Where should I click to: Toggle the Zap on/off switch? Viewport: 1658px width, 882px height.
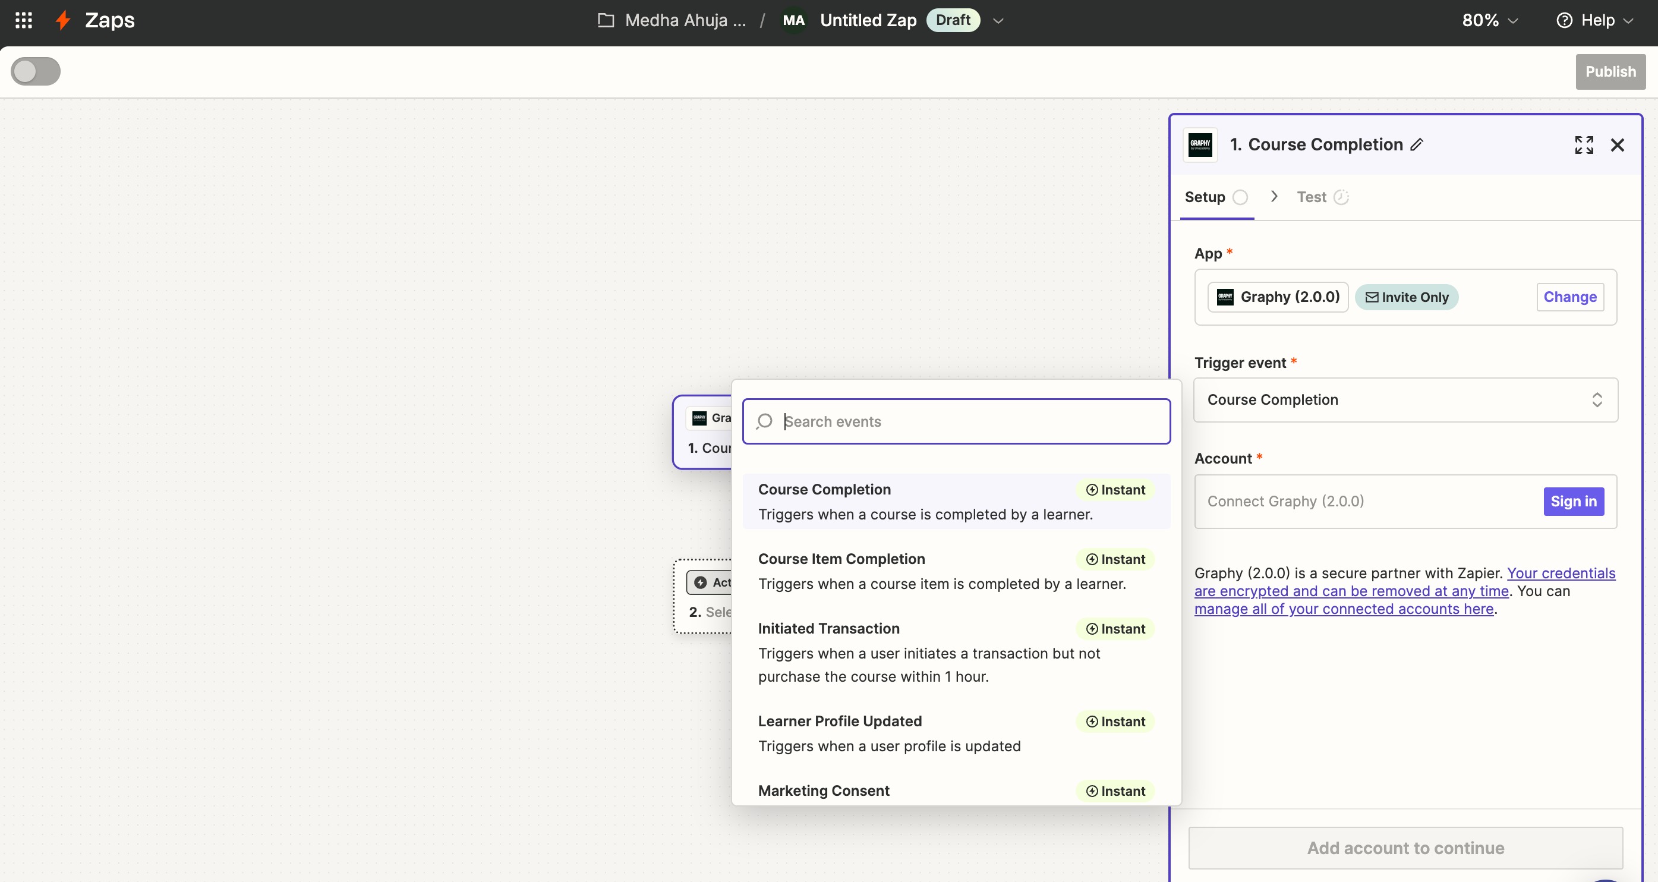coord(36,71)
